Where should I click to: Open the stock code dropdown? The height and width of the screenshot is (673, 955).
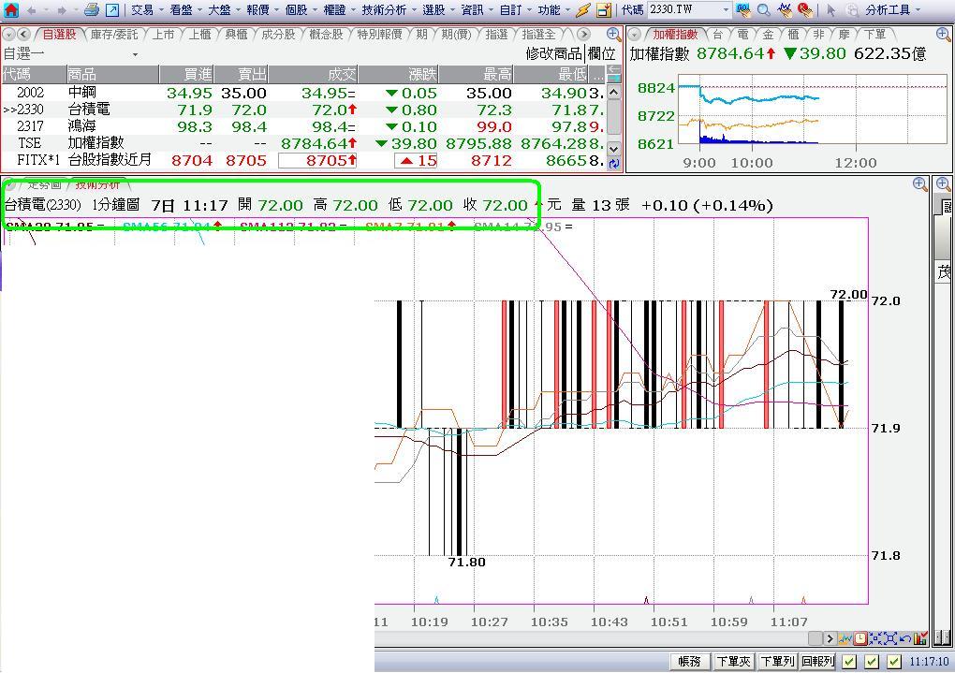726,10
